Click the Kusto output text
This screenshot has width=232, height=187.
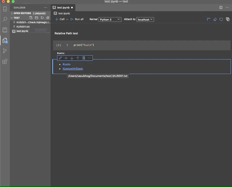61,53
